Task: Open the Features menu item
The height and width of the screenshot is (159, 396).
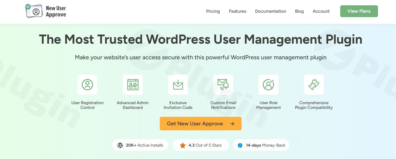Action: (237, 11)
